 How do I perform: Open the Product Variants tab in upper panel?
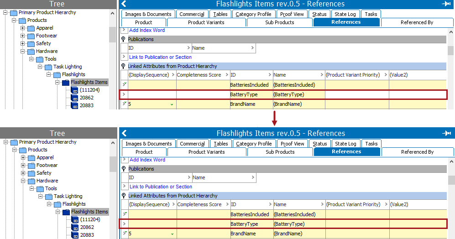(x=206, y=22)
